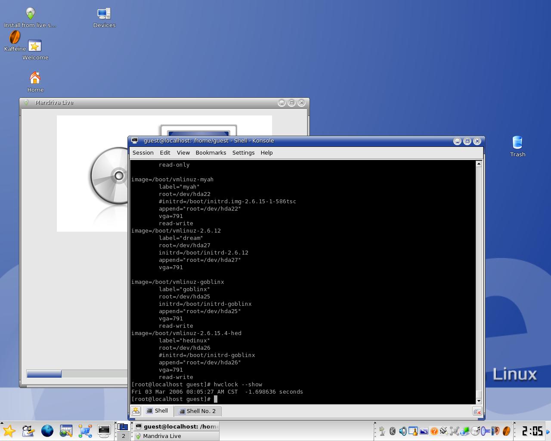551x441 pixels.
Task: Click the close session icon at tab bar right
Action: 477,412
